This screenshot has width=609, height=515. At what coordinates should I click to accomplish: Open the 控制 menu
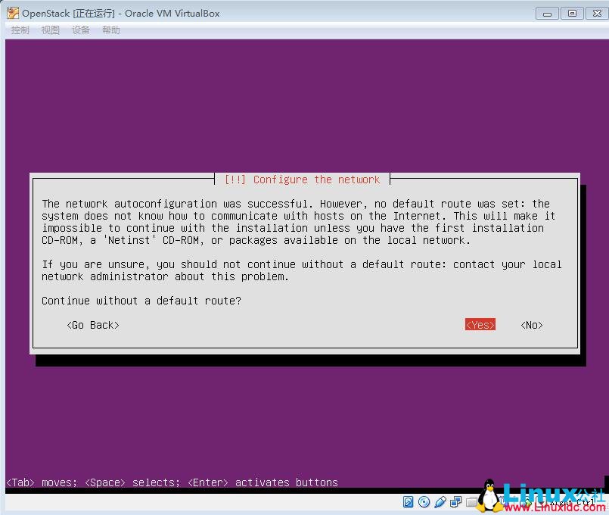20,30
